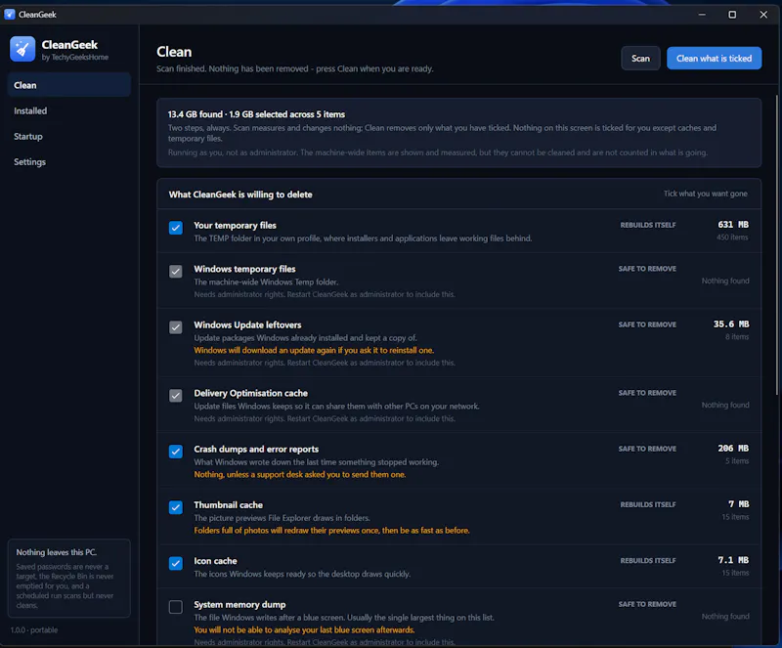The height and width of the screenshot is (648, 782).
Task: Toggle Windows Update leftovers checkbox
Action: (x=176, y=327)
